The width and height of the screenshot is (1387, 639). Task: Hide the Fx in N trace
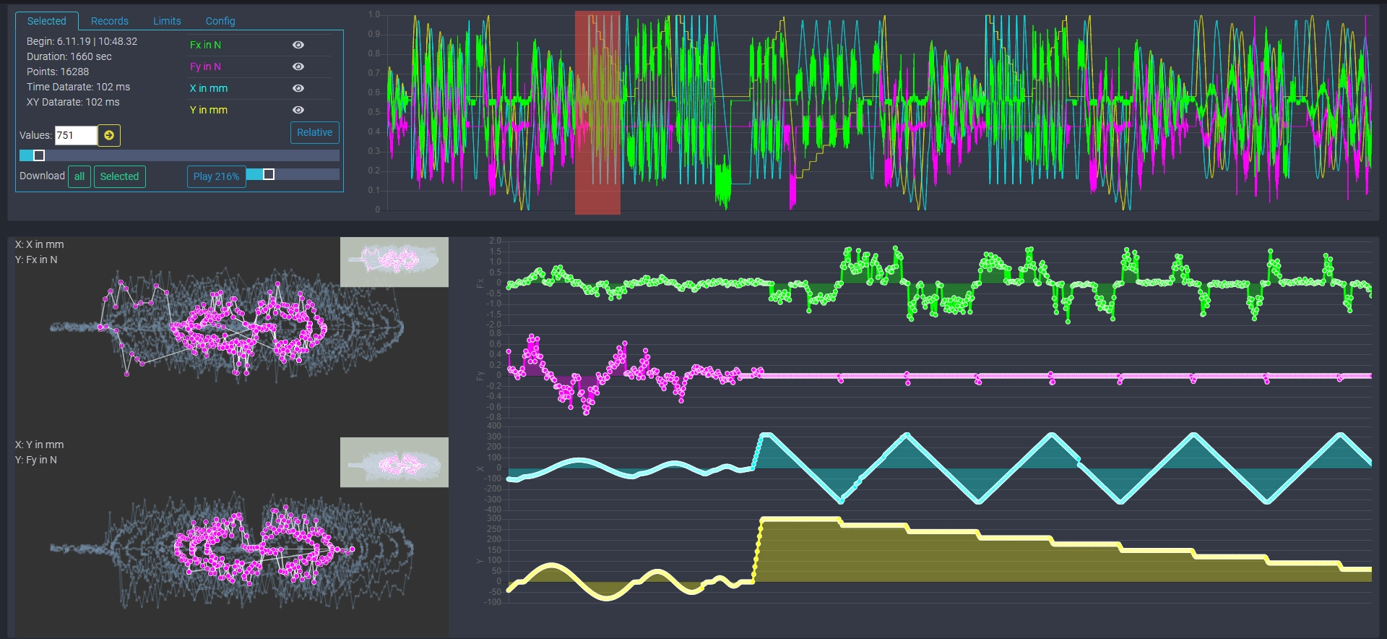click(298, 45)
